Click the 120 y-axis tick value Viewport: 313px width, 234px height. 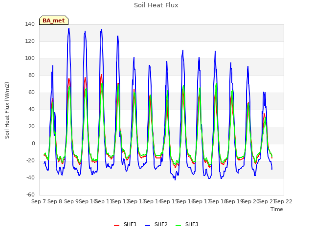pyautogui.click(x=30, y=41)
